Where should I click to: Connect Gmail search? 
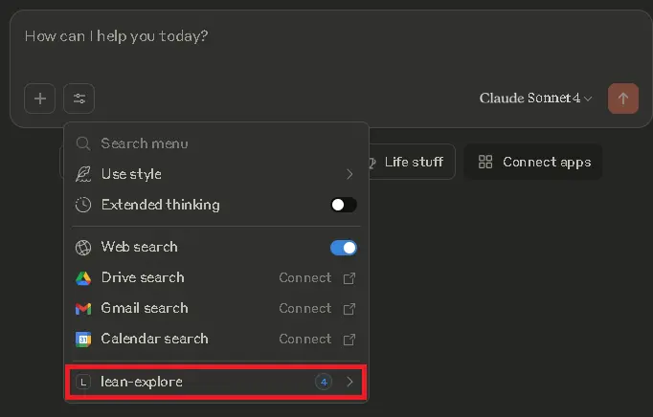click(x=316, y=308)
